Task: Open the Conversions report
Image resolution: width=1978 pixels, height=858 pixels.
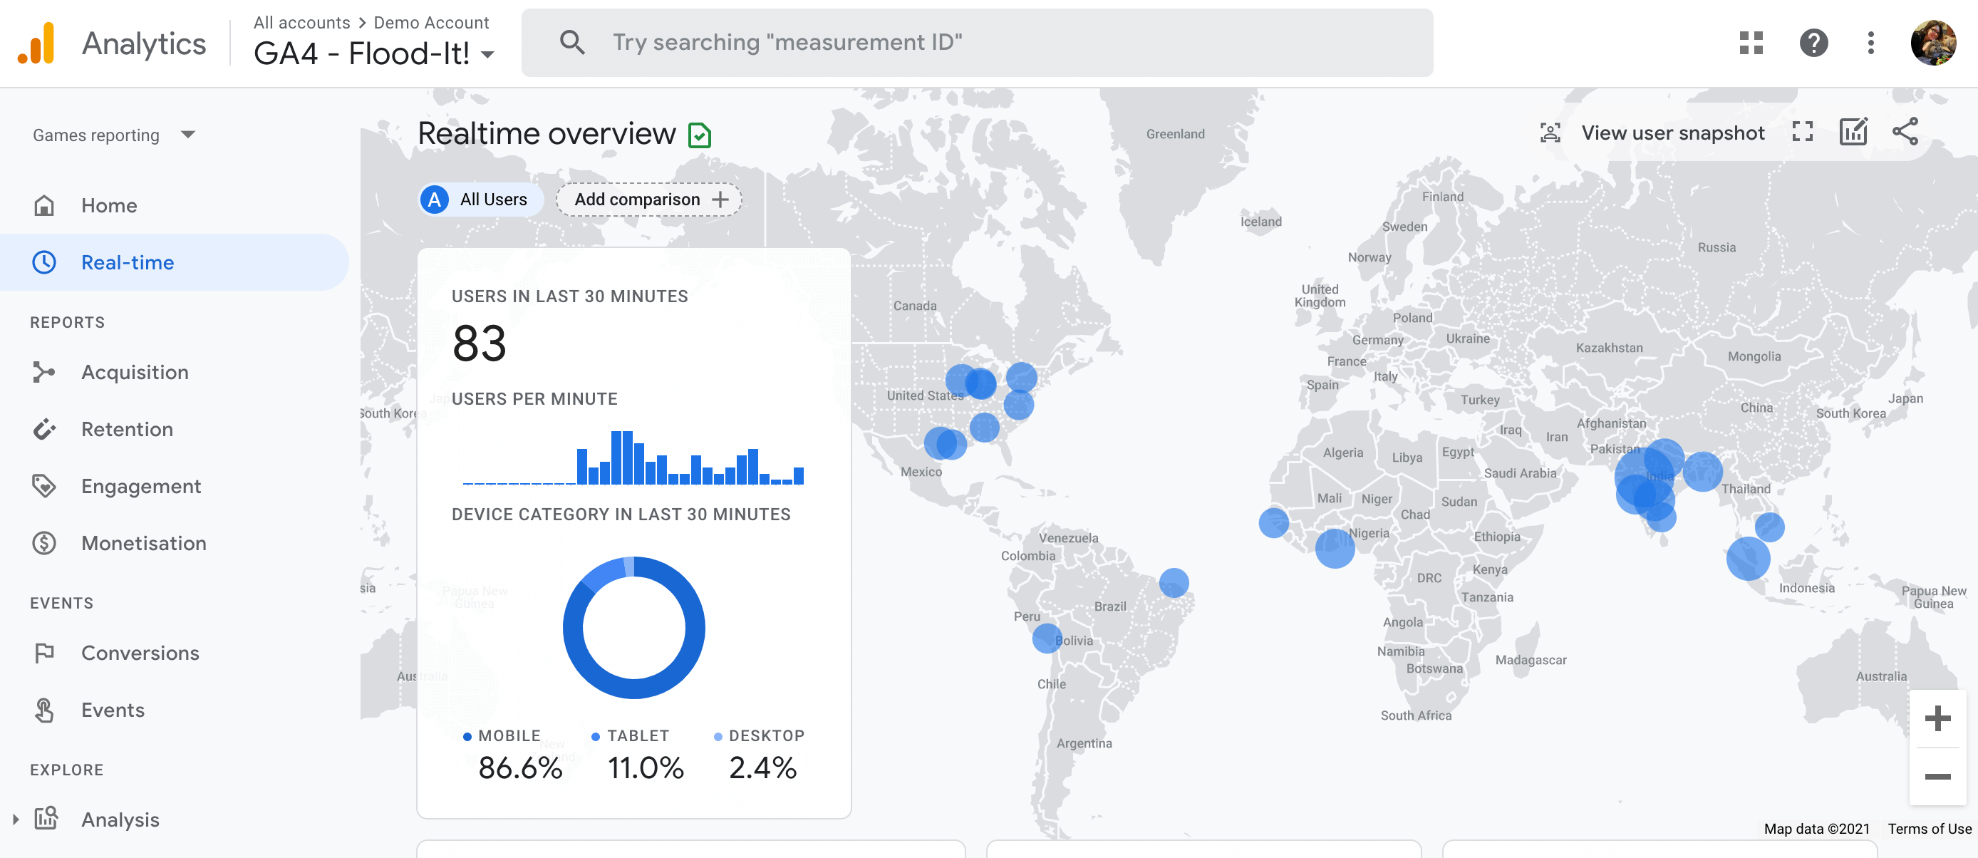Action: pos(140,652)
